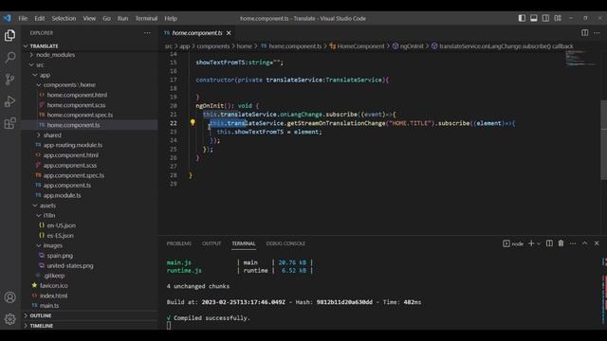The width and height of the screenshot is (607, 341).
Task: Open terminal launch profile dropdown arrow
Action: tap(539, 243)
